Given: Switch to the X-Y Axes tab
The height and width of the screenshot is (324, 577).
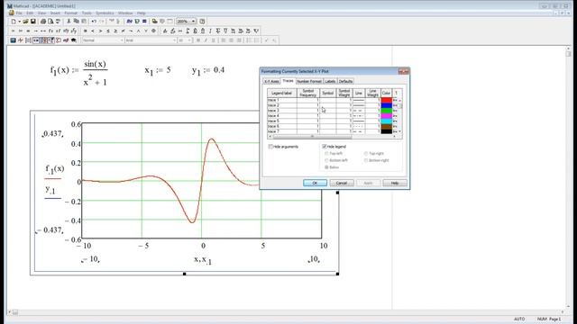Looking at the screenshot, I should pyautogui.click(x=271, y=81).
